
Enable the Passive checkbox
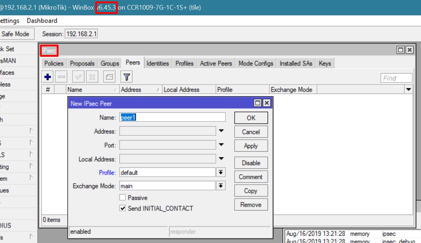[123, 197]
